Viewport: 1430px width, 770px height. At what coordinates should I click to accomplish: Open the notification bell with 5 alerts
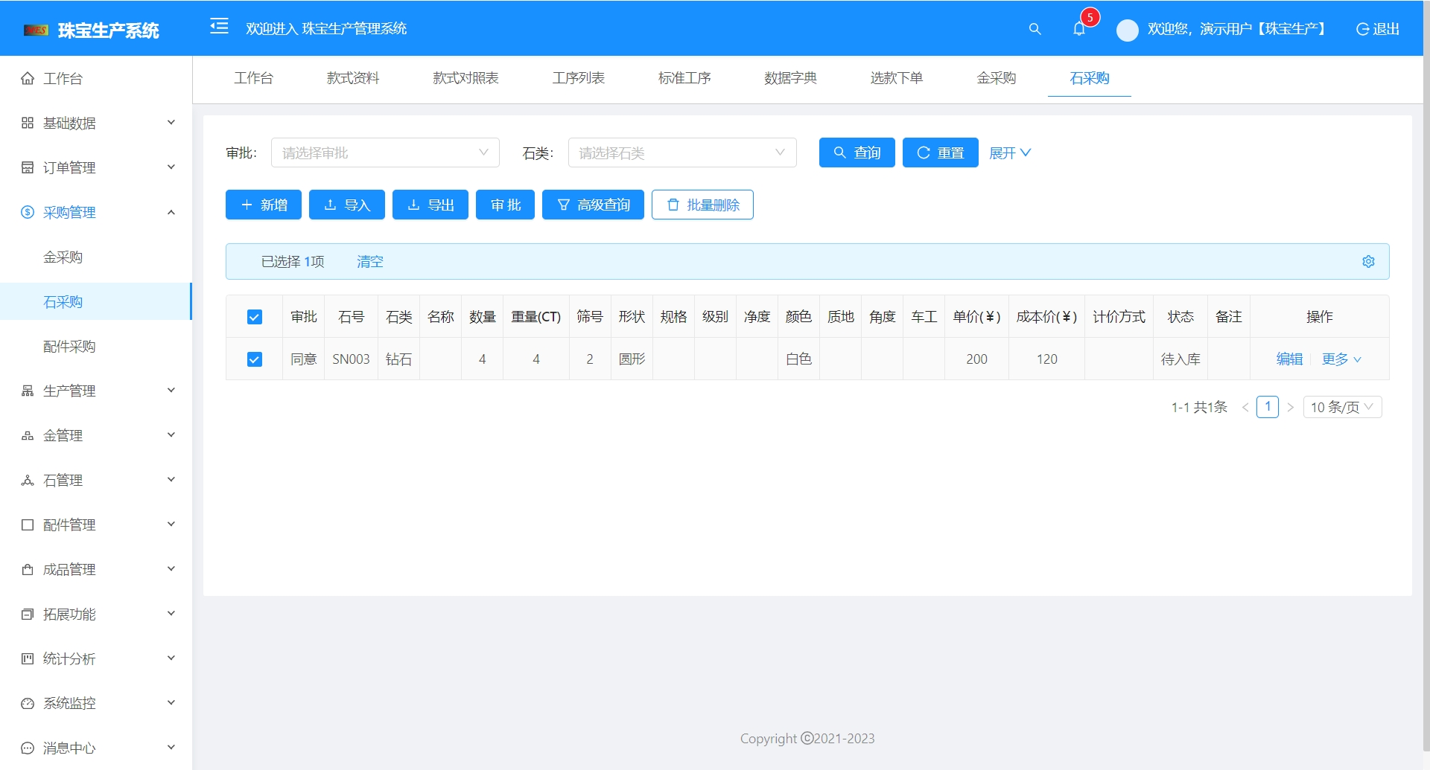pyautogui.click(x=1079, y=30)
